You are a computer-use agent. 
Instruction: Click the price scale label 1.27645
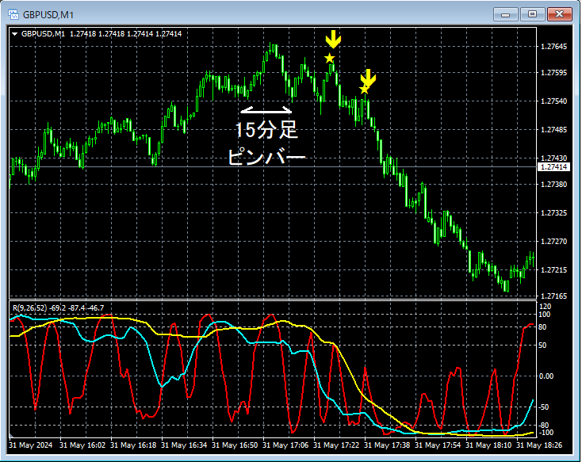click(x=553, y=47)
